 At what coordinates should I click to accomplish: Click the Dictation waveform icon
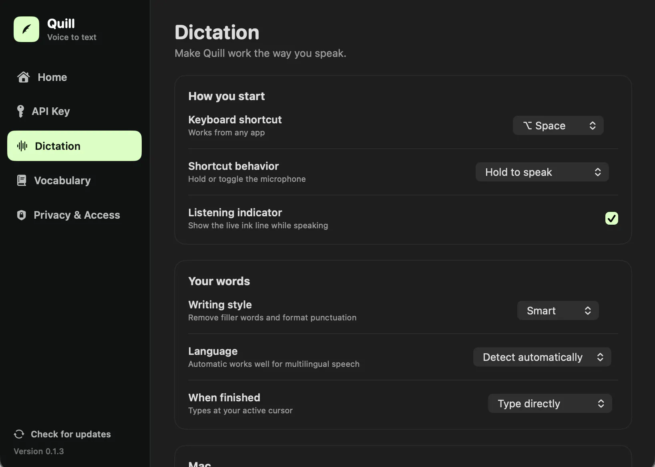[22, 146]
